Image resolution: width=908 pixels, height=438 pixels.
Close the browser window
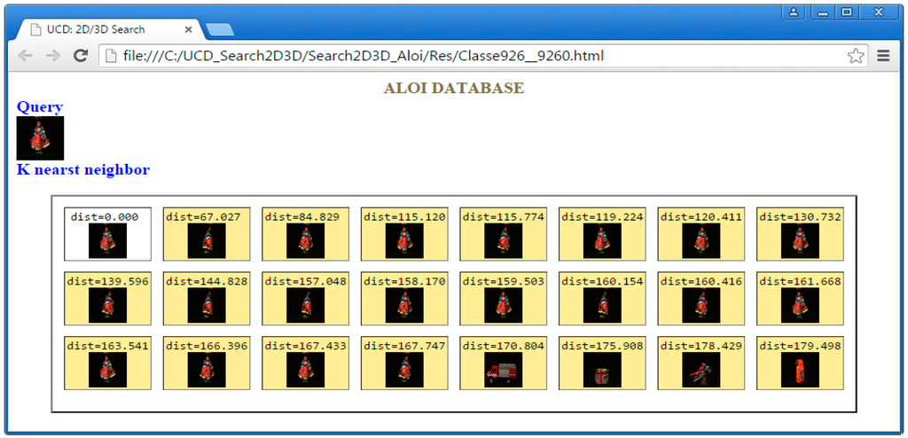coord(879,12)
